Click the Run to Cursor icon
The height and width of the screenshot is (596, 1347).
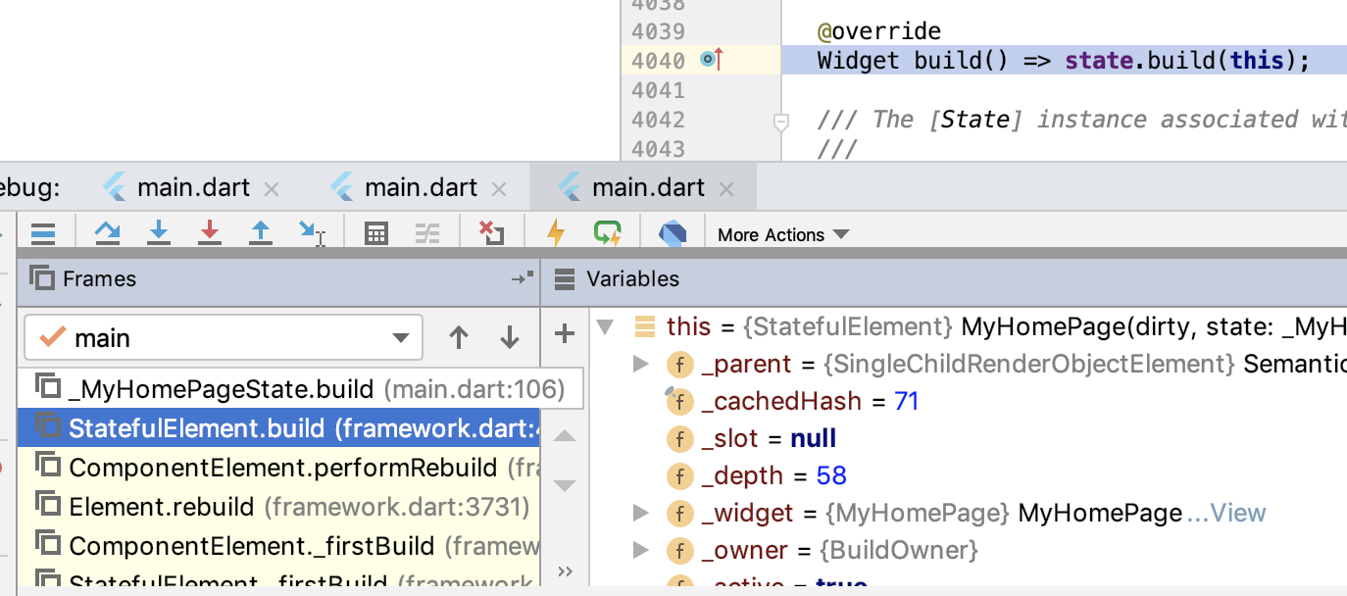(x=312, y=233)
